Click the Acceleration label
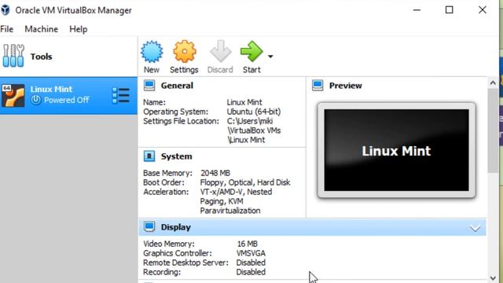503x283 pixels. [x=166, y=192]
